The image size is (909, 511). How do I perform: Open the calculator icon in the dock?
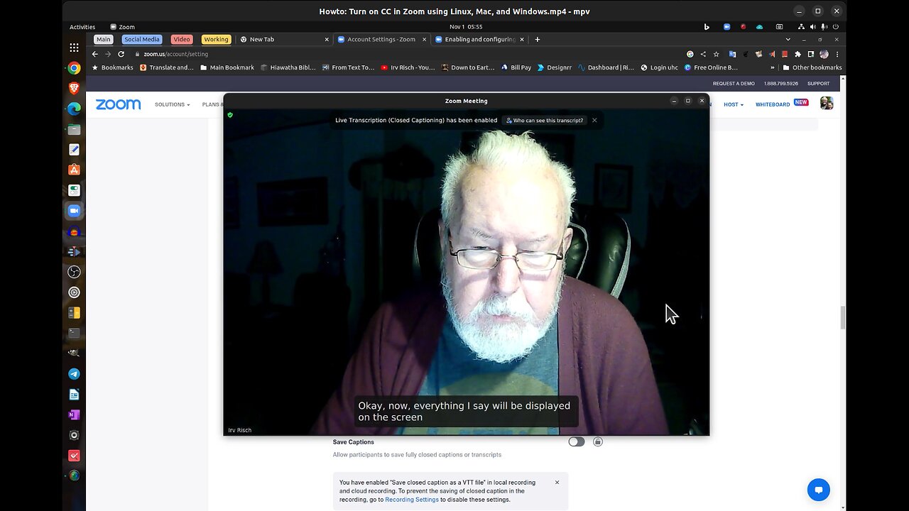[x=74, y=312]
